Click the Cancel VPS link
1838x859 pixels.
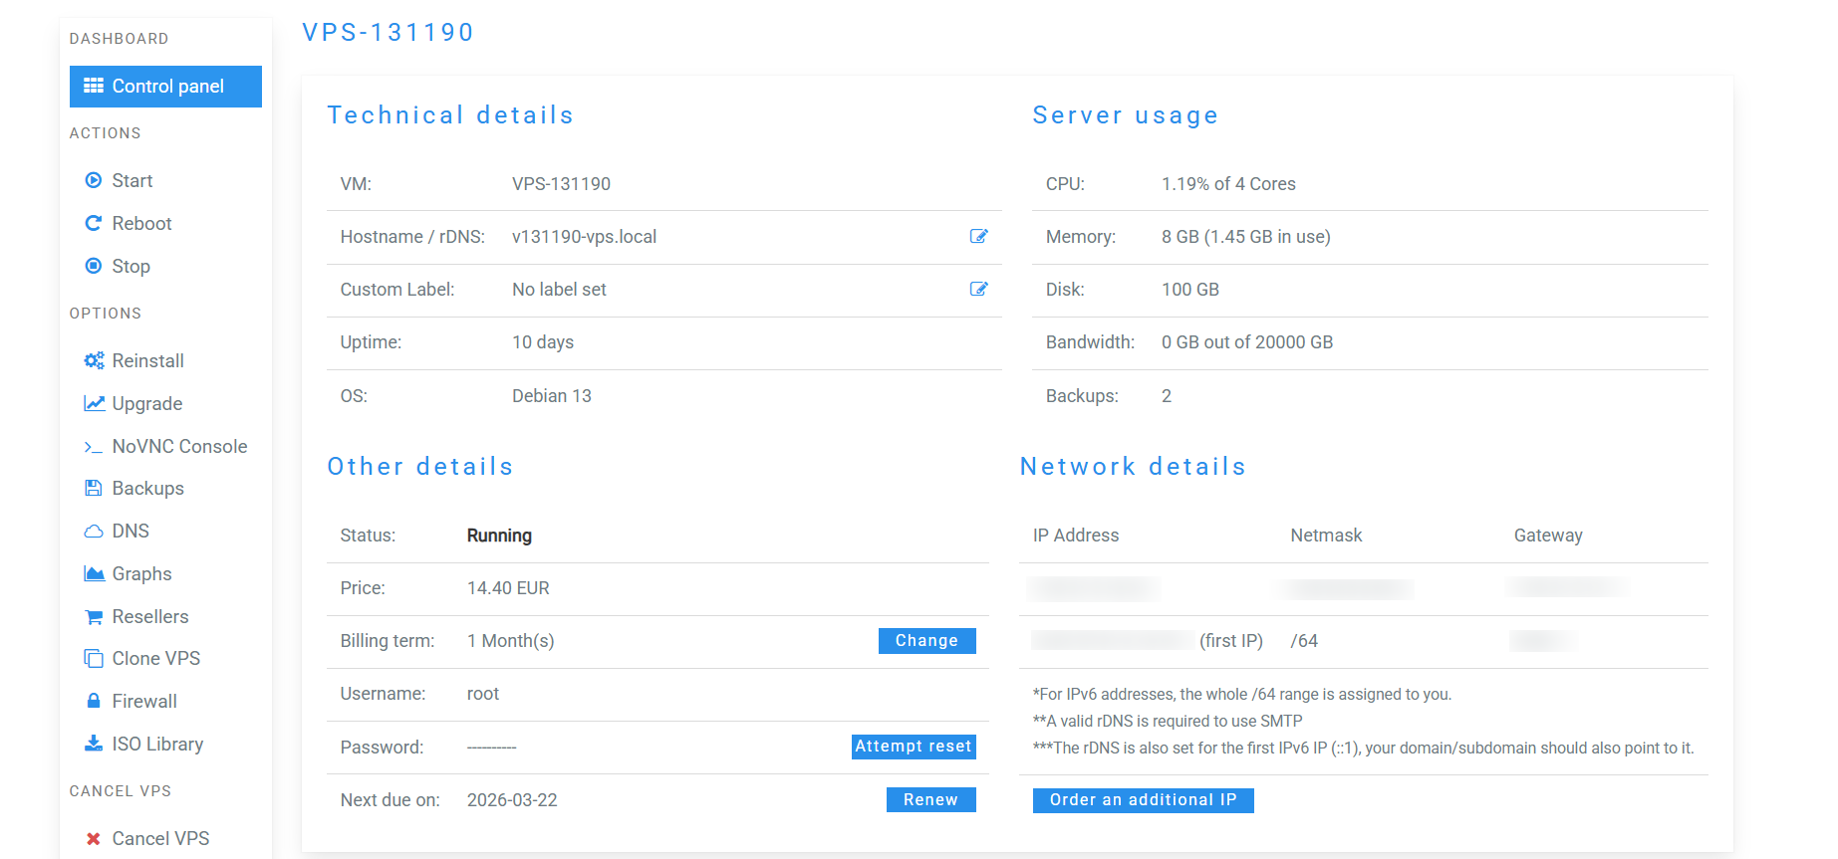tap(160, 838)
